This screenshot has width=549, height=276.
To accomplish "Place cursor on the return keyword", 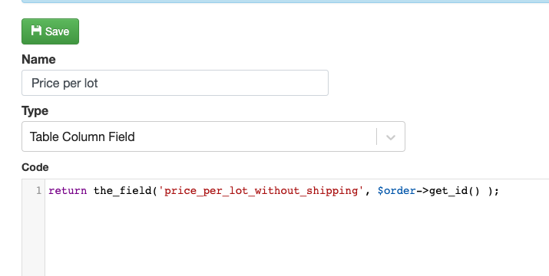I will [68, 191].
